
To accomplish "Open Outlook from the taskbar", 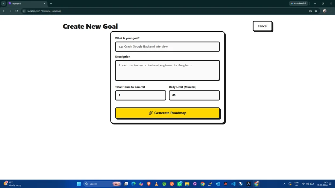I will pos(218,184).
